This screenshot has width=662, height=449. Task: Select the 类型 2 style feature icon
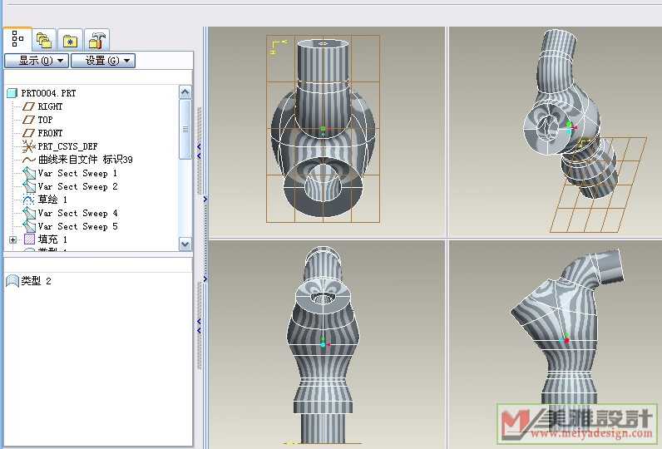pos(12,281)
